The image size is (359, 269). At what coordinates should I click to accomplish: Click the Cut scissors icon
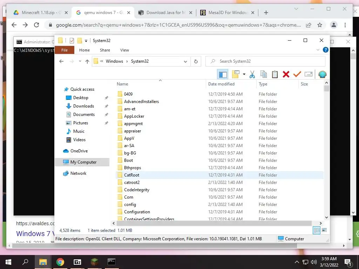click(252, 74)
